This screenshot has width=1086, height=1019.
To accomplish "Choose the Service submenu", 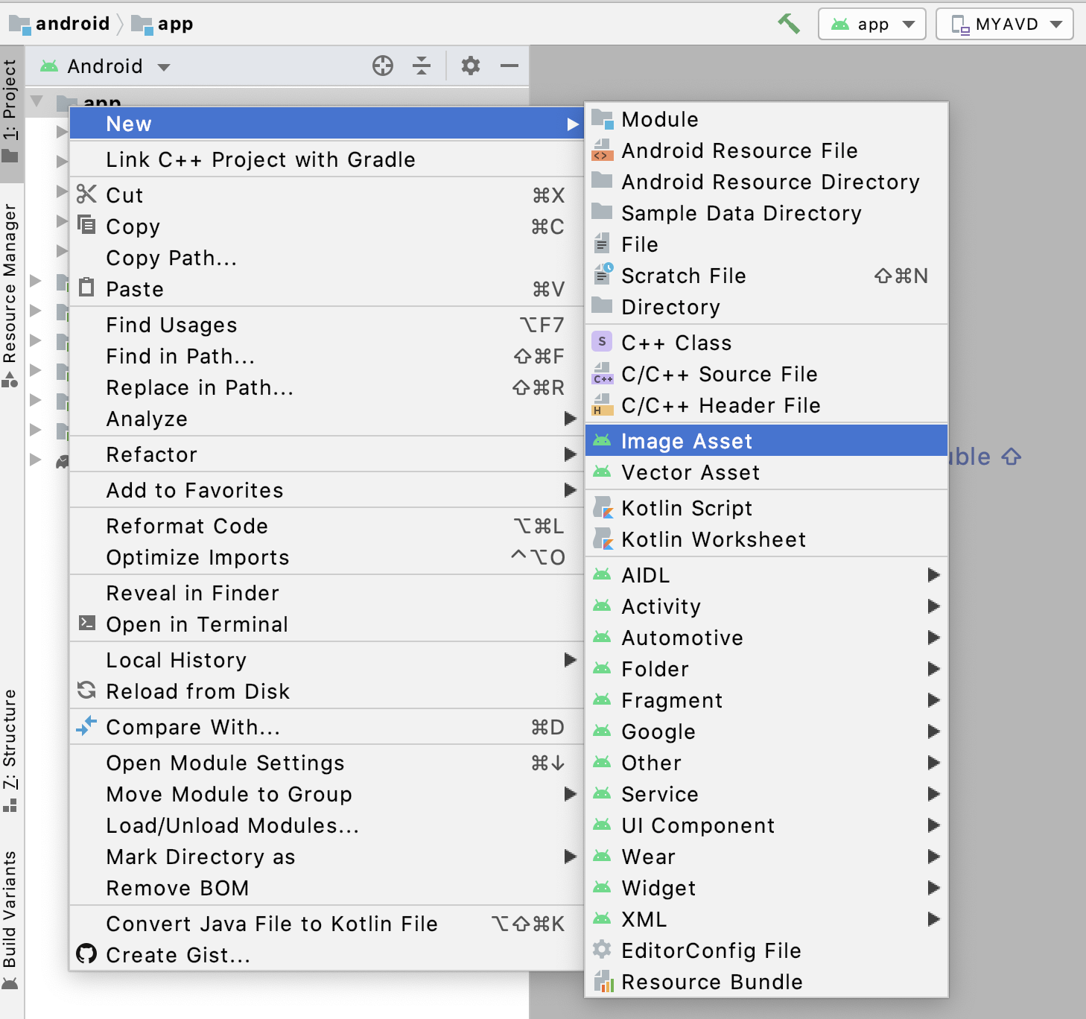I will (x=766, y=794).
